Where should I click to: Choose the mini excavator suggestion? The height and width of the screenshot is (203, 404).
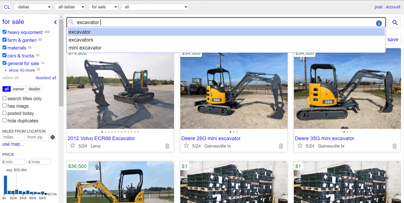pos(226,48)
